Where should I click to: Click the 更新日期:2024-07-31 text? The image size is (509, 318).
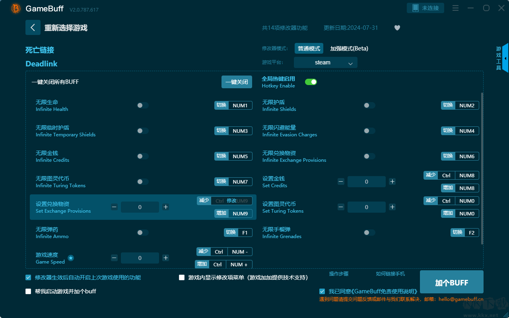pos(351,28)
